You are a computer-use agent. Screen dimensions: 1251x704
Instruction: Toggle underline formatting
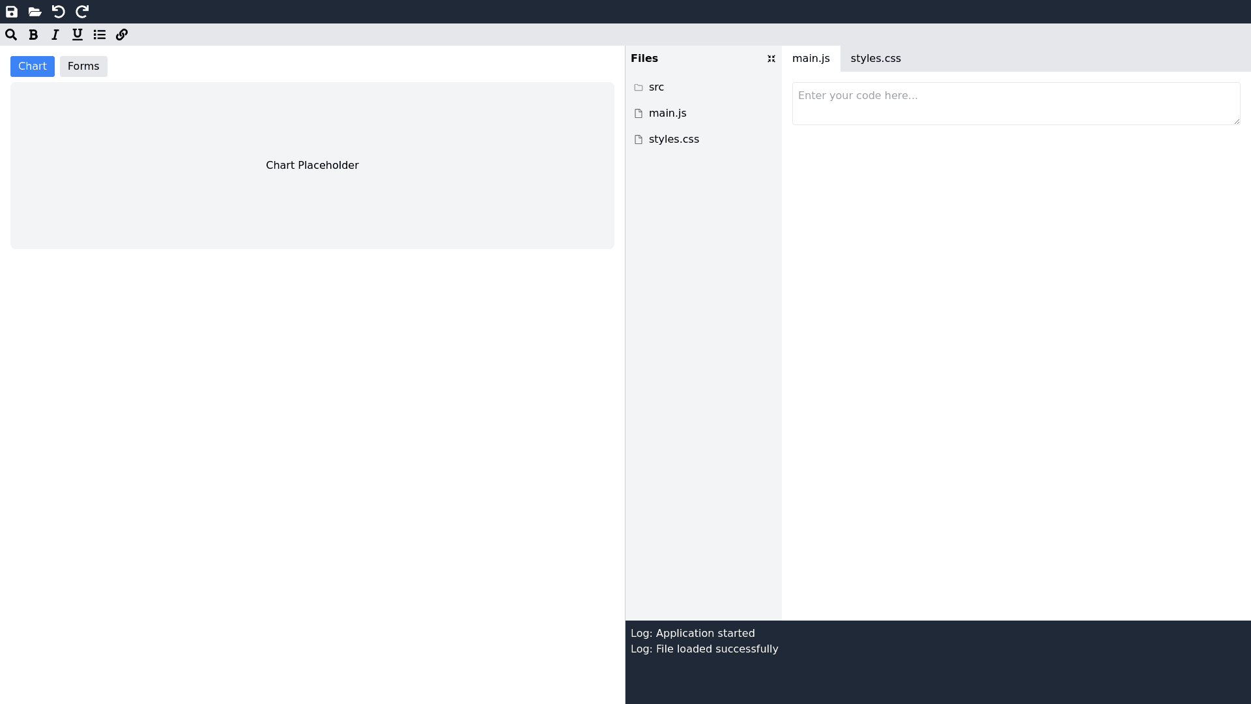(x=78, y=35)
